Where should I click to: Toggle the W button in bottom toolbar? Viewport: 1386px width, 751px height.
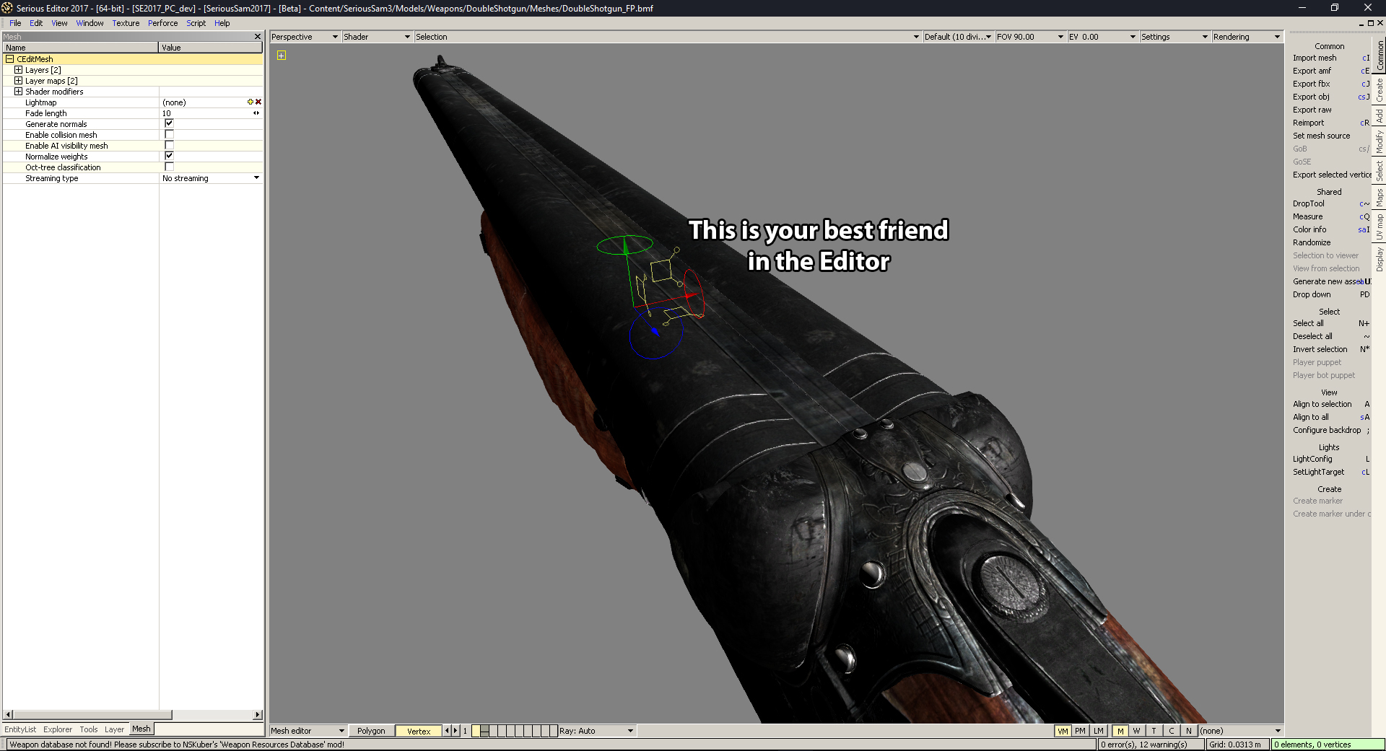point(1136,731)
